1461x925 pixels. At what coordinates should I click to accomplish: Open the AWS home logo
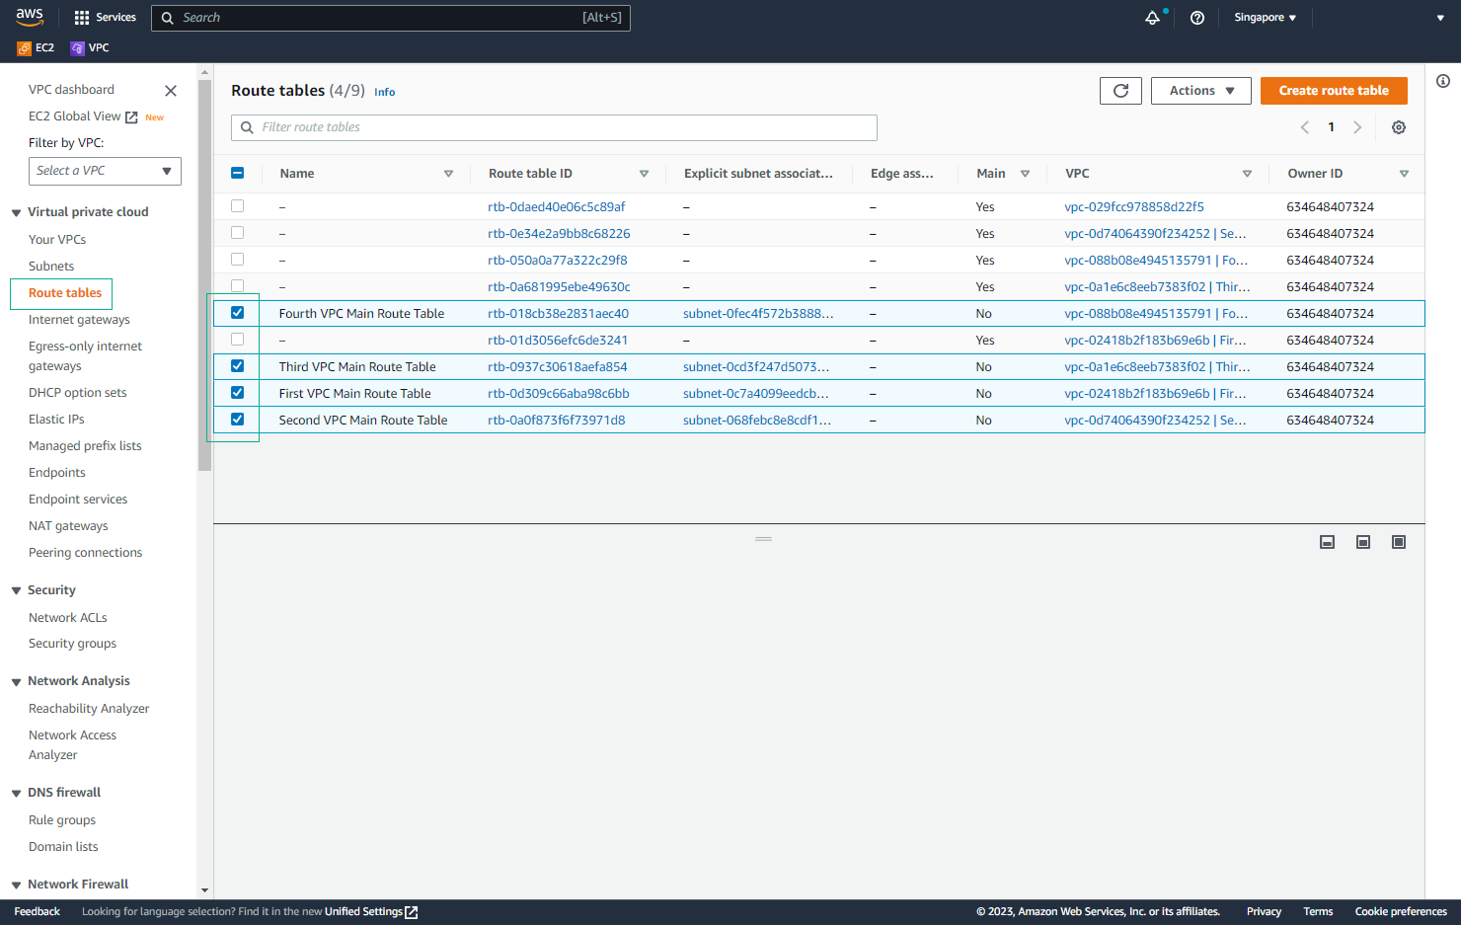pos(30,17)
